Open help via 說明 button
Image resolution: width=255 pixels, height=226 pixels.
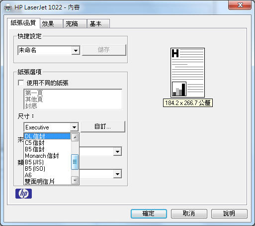tap(229, 214)
